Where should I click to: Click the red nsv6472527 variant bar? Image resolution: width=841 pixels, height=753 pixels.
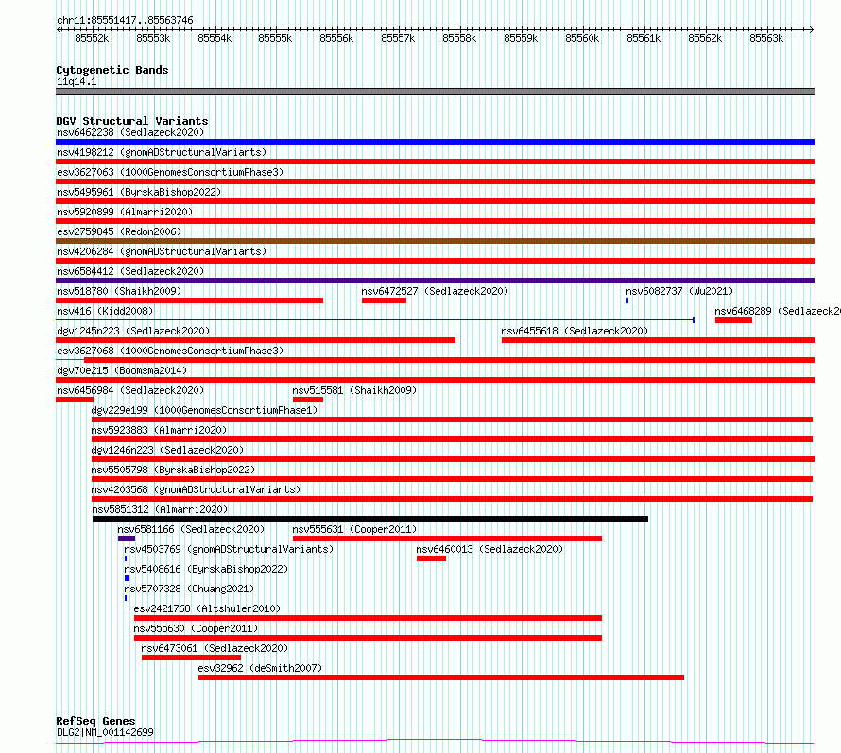(384, 300)
